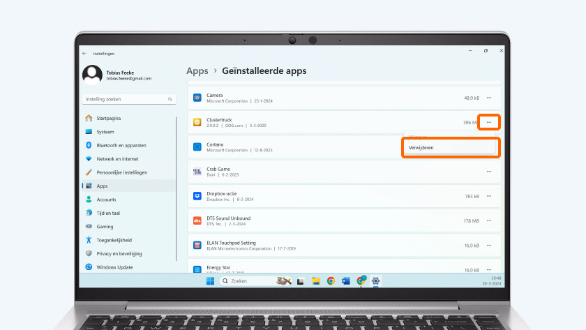Click the search magnifier in Instelling zoeken

170,99
